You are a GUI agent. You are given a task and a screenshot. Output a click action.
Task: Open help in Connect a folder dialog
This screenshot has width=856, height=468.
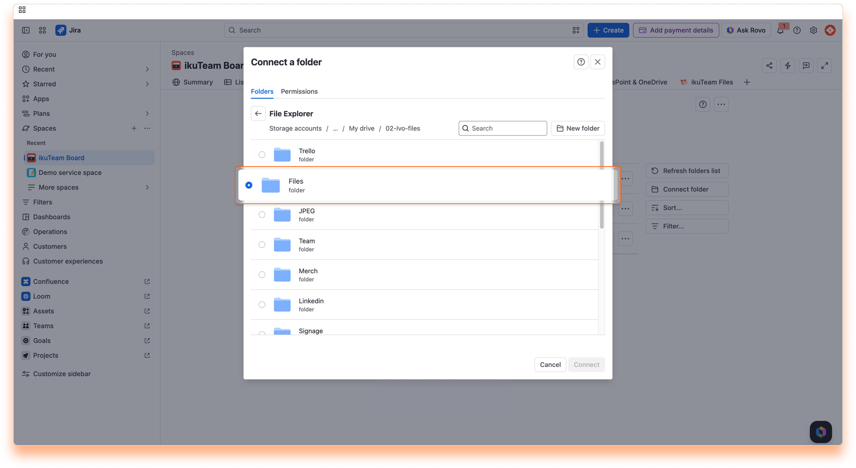581,62
